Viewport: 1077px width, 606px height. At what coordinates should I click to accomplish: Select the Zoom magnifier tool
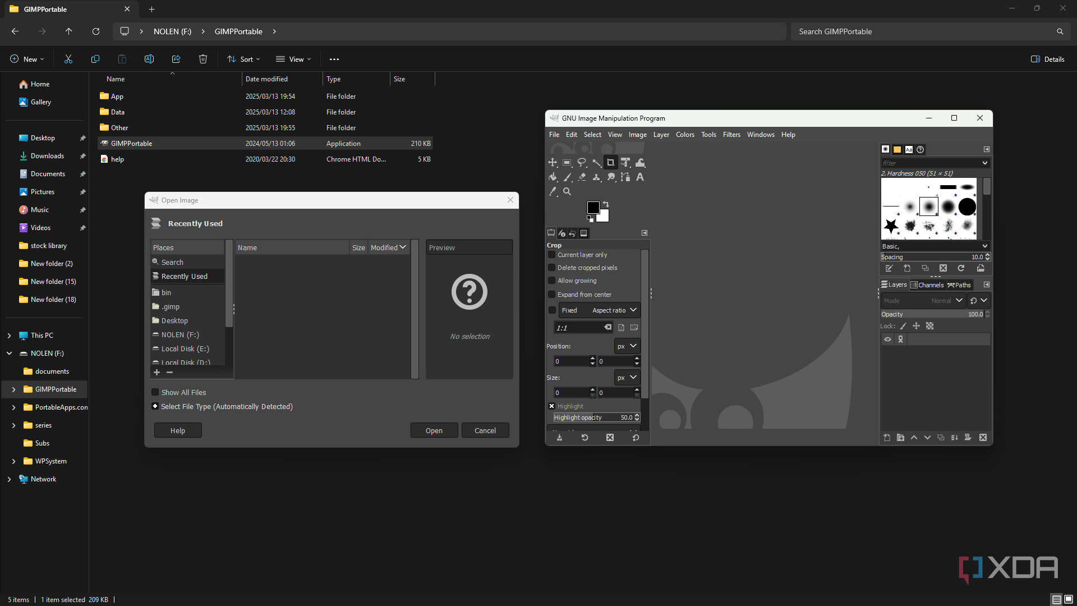point(567,192)
